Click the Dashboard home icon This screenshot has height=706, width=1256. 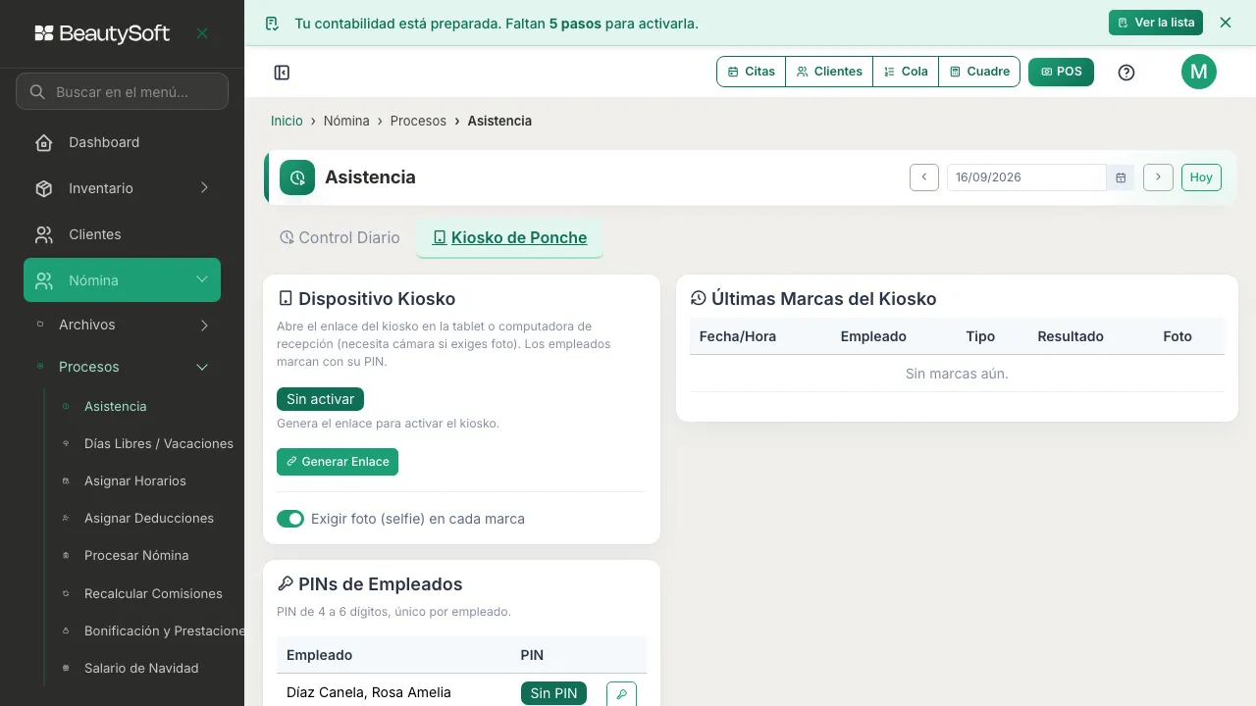(x=44, y=143)
